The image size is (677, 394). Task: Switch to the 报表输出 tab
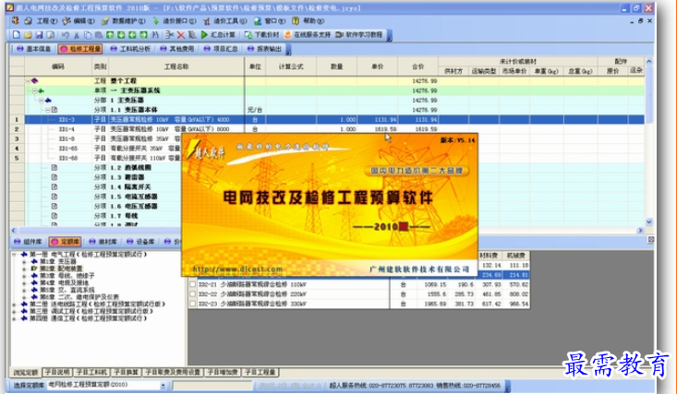265,49
